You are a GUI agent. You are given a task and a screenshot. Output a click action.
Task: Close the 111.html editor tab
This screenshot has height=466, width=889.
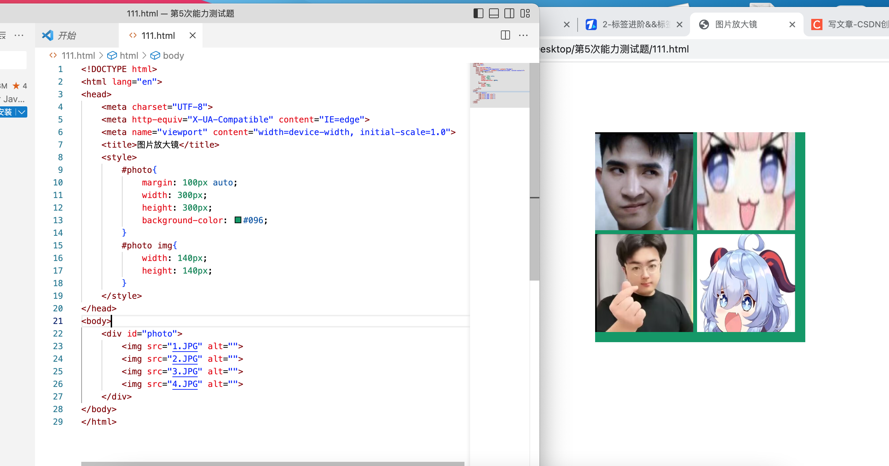(x=193, y=35)
